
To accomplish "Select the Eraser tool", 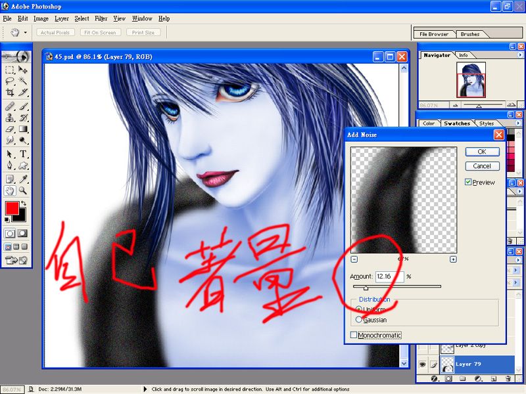I will (x=10, y=129).
